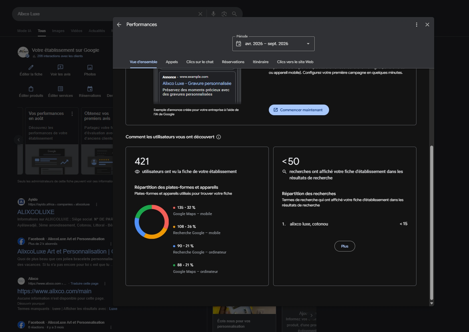Switch to the Mode IA search tab
The height and width of the screenshot is (332, 469).
pyautogui.click(x=24, y=31)
